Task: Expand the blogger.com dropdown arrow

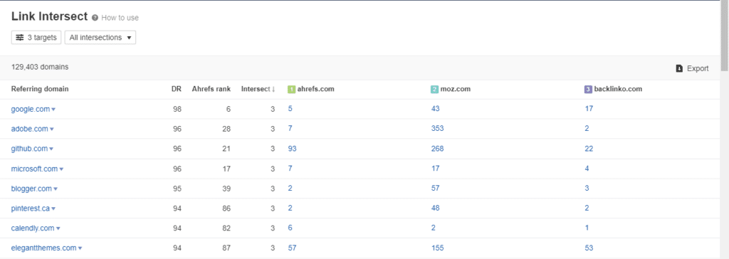Action: click(56, 189)
